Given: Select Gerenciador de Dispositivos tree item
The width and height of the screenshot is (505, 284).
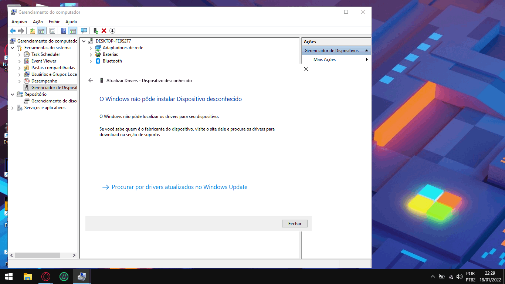Looking at the screenshot, I should tap(54, 88).
